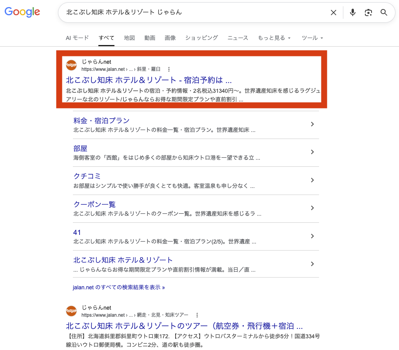Click URL https://www.jalan.net › 斜里・羅臼

121,69
